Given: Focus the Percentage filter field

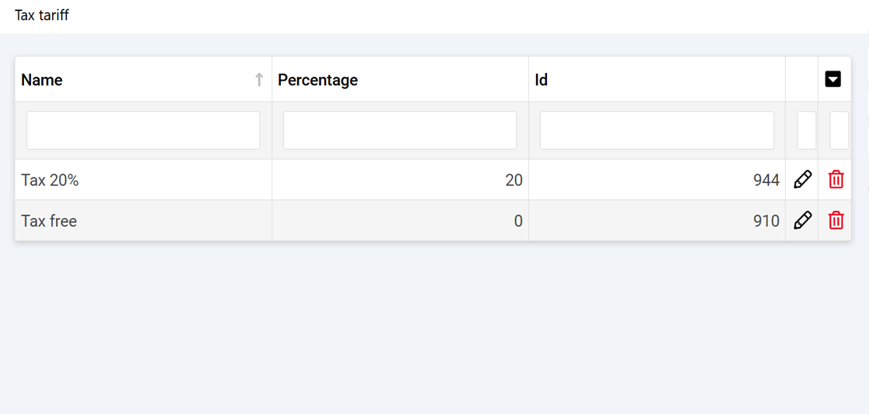Looking at the screenshot, I should [x=400, y=130].
